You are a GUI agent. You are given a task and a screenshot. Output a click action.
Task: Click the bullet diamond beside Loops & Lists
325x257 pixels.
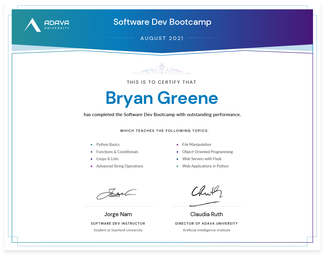tap(92, 159)
